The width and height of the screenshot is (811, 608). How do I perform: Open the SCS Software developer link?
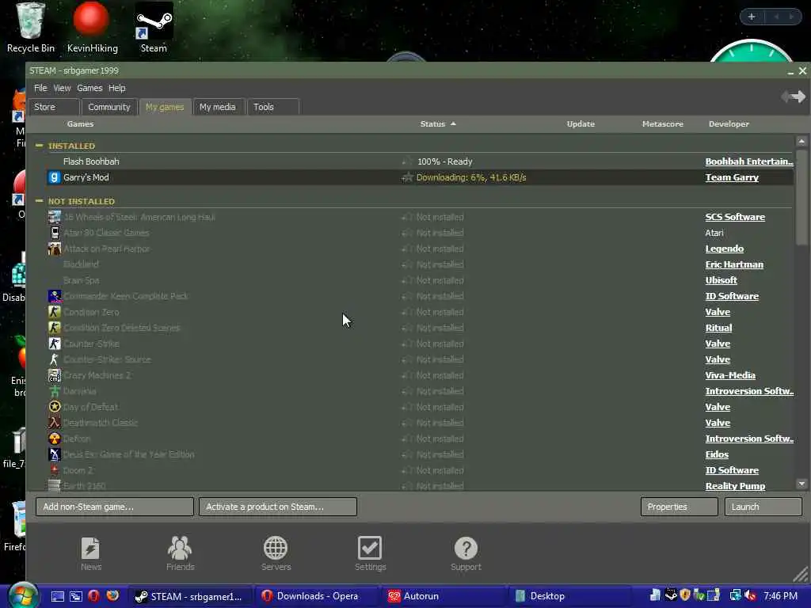tap(735, 217)
